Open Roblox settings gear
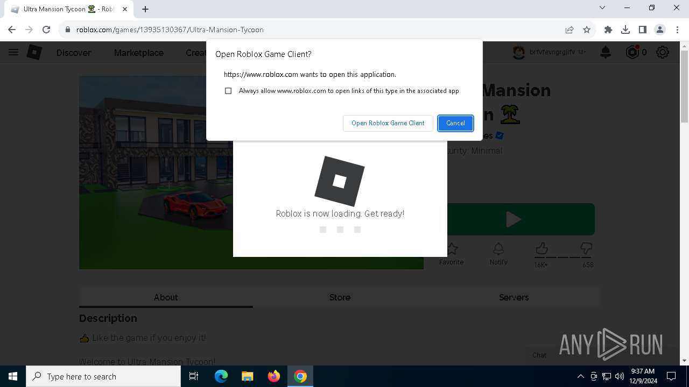689x387 pixels. 663,52
